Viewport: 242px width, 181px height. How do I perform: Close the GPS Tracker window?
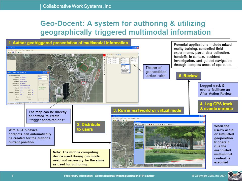pos(48,72)
